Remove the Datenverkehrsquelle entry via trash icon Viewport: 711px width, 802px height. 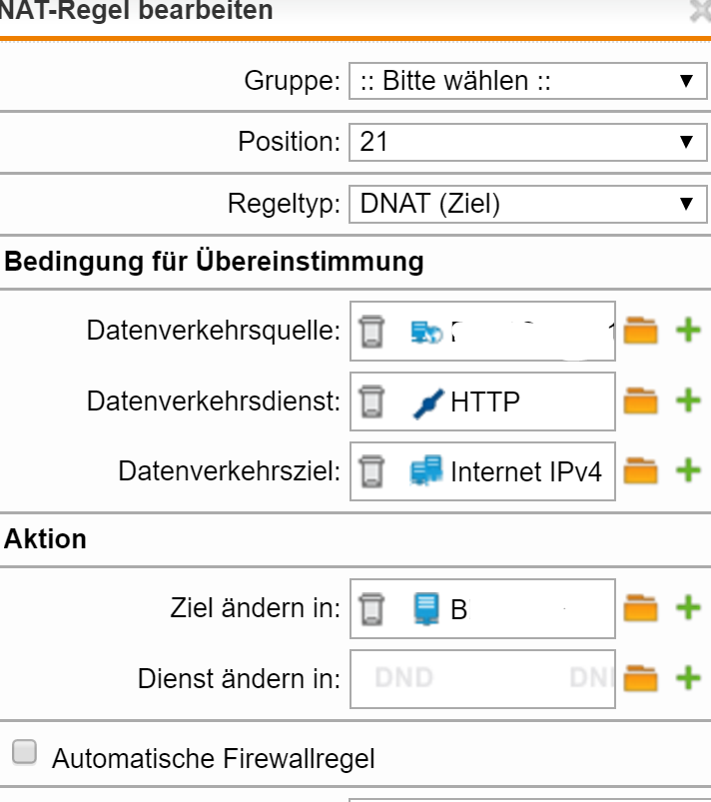(x=371, y=332)
